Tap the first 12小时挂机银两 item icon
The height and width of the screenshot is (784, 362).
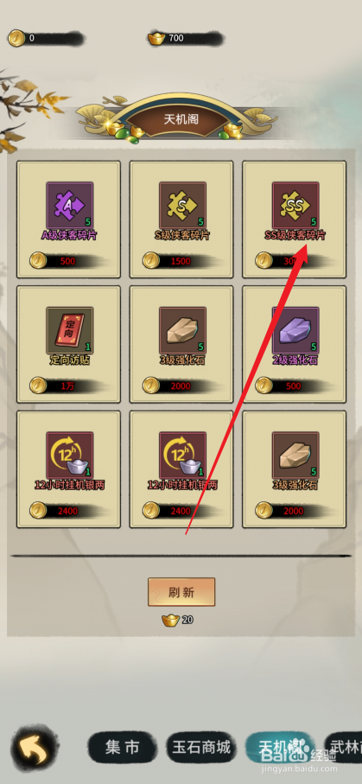pyautogui.click(x=70, y=455)
